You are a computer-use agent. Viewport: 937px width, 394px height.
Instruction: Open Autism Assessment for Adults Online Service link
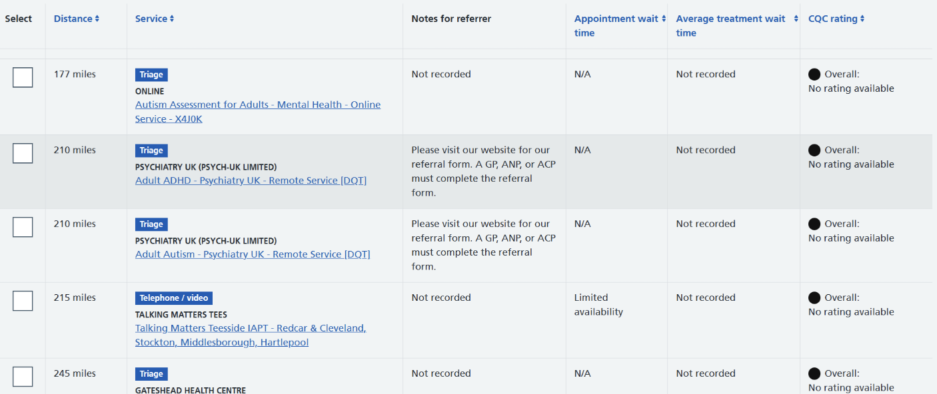pyautogui.click(x=258, y=112)
